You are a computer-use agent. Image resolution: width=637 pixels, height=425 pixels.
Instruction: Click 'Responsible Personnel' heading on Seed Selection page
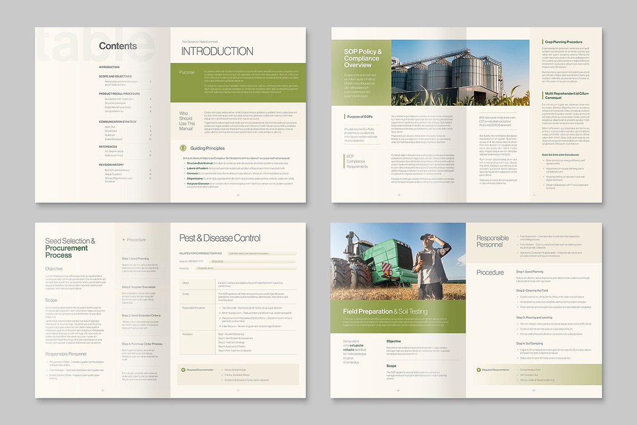[66, 354]
